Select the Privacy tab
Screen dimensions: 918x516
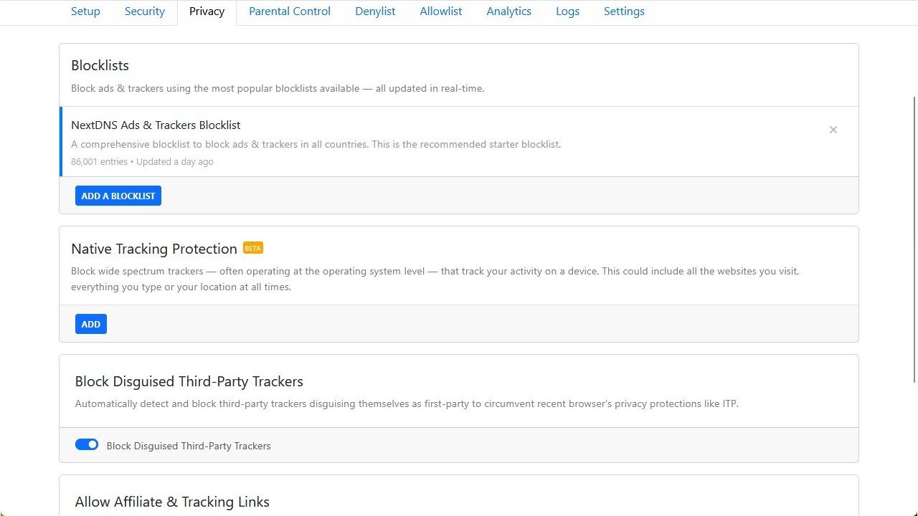point(207,11)
